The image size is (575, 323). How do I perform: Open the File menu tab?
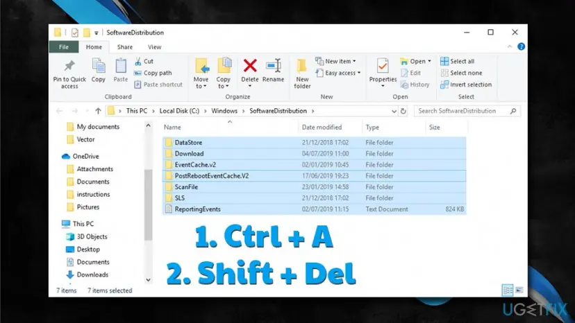[64, 47]
